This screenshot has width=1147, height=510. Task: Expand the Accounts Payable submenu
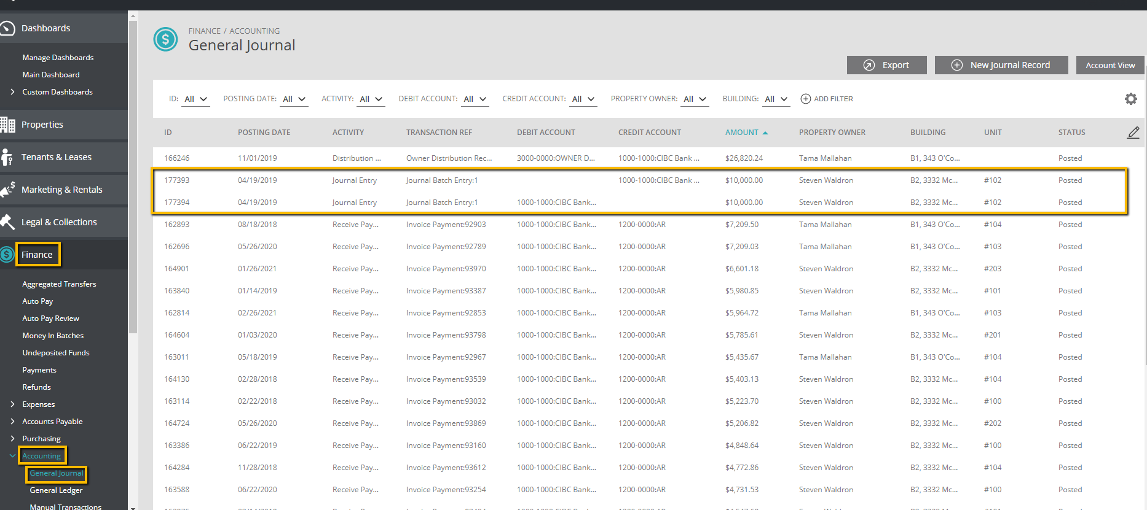12,422
